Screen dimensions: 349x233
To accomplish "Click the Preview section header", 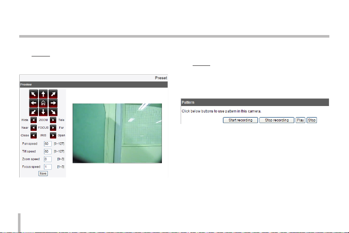I will 94,84.
